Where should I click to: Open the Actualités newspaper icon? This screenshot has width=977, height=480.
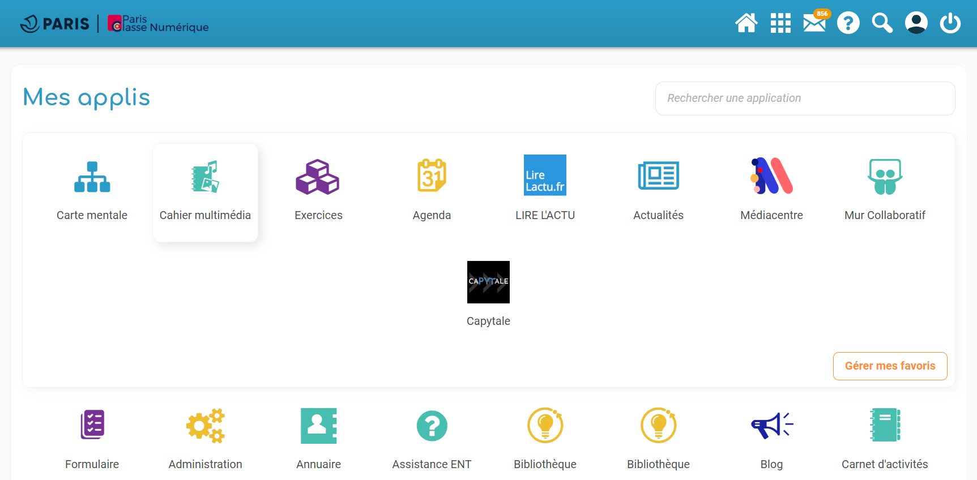(659, 175)
